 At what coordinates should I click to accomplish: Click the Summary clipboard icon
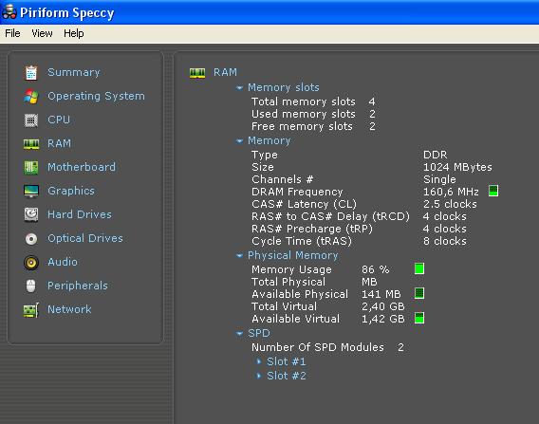click(x=31, y=72)
